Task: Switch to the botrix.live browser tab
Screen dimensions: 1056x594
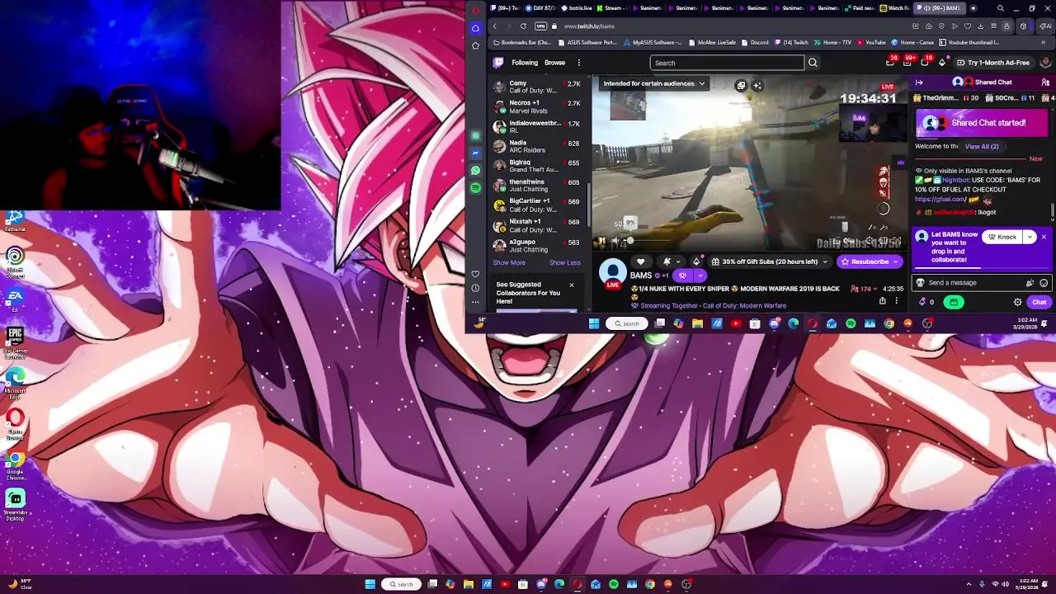Action: [577, 8]
